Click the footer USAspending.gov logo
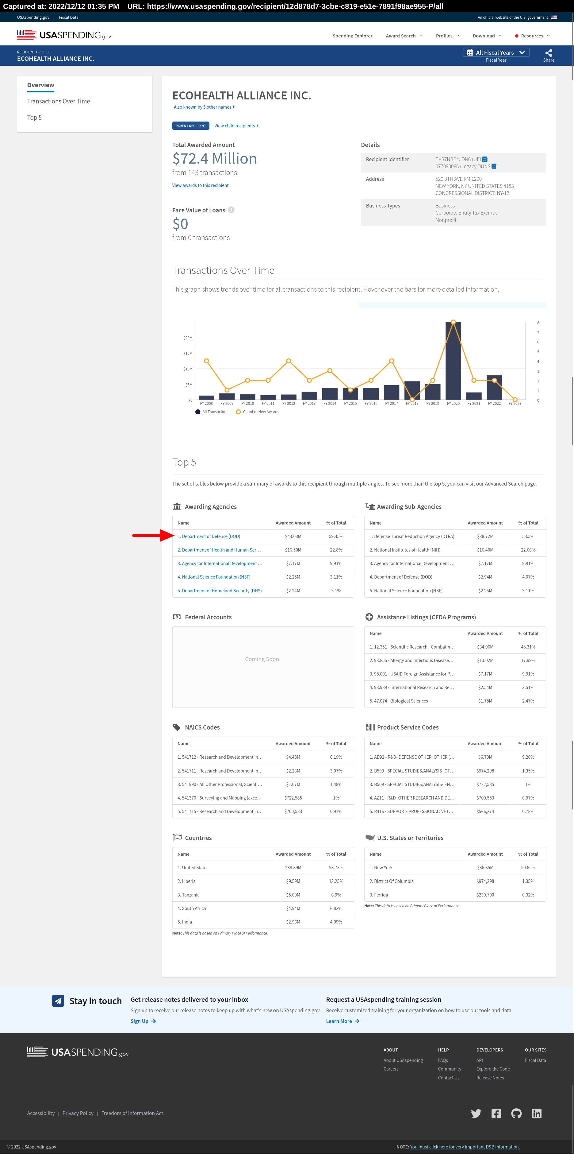 click(78, 1052)
